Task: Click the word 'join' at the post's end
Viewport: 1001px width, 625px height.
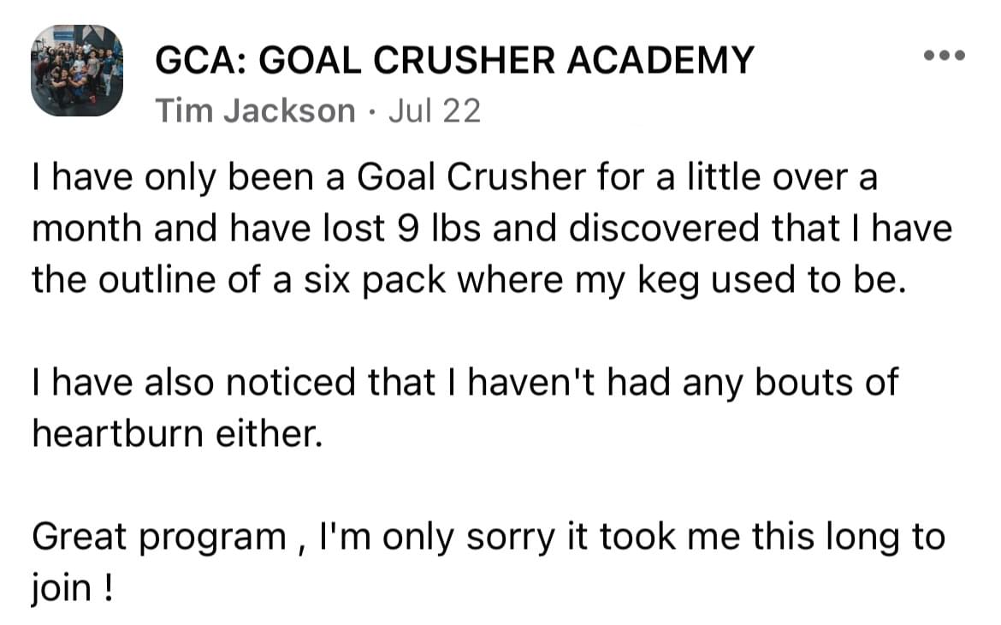Action: [62, 588]
